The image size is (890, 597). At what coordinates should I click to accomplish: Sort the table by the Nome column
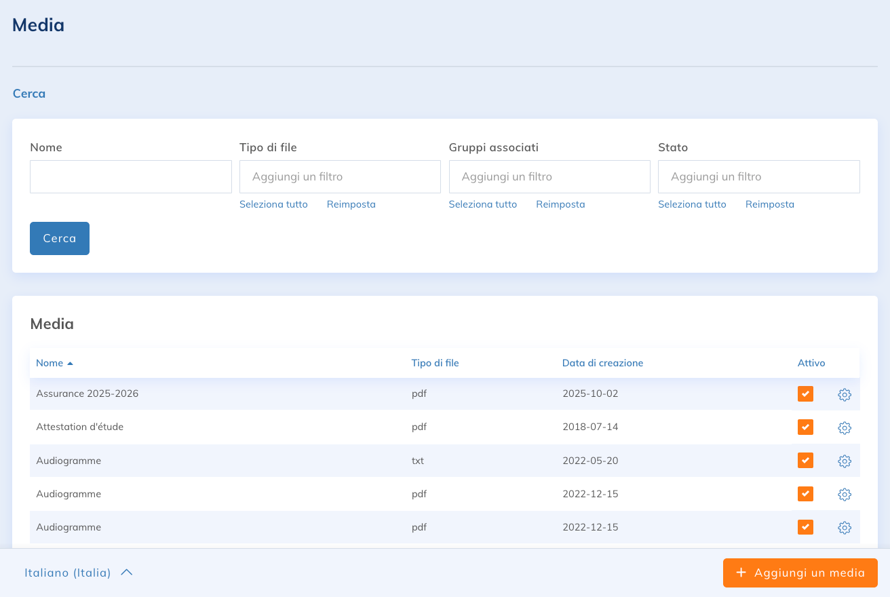coord(54,363)
